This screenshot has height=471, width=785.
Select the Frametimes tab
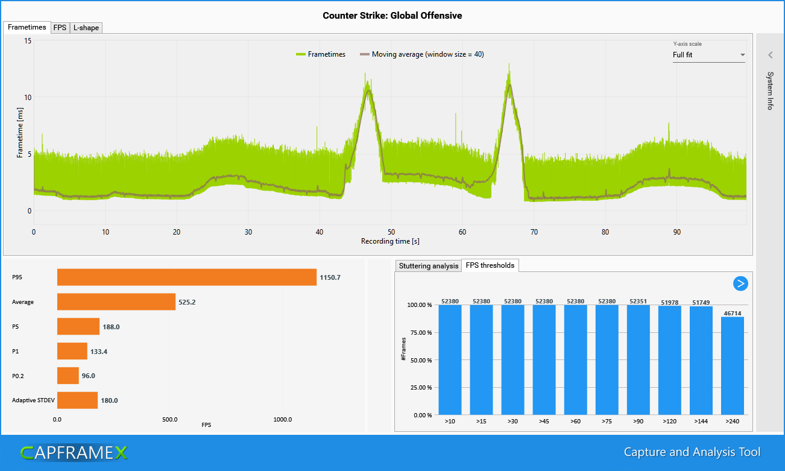click(x=27, y=27)
